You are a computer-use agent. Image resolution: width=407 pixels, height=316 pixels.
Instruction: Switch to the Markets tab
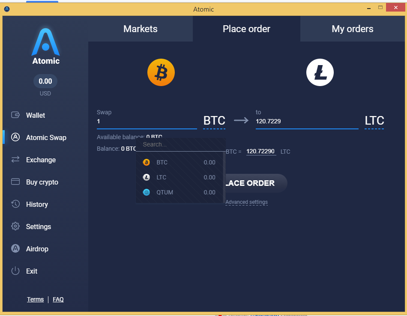141,29
